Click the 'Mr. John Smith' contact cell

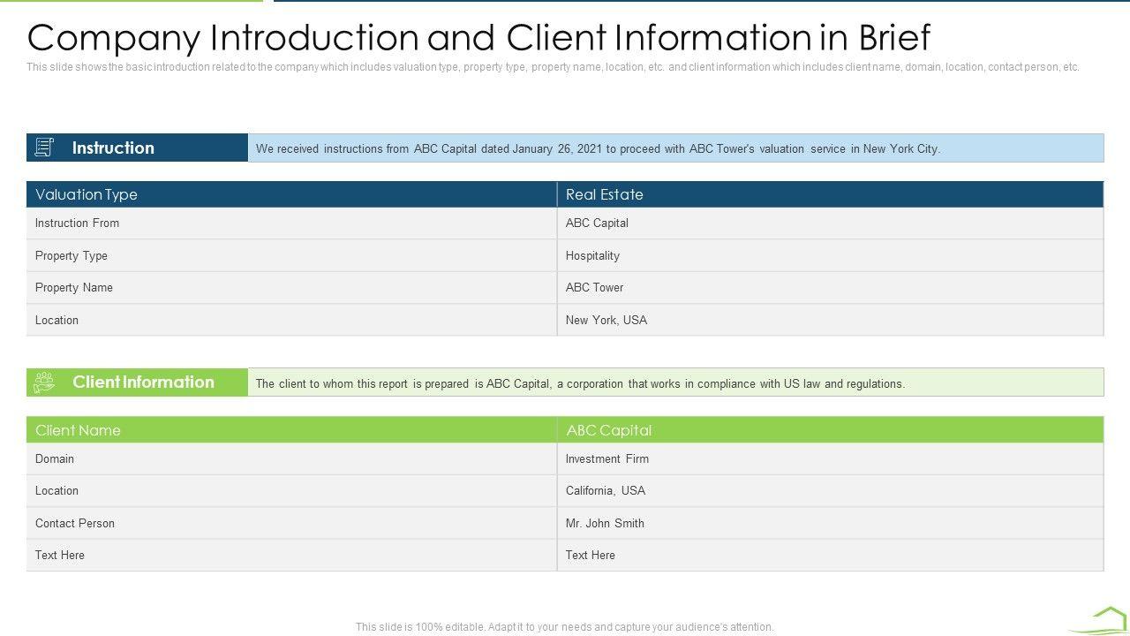pos(605,524)
